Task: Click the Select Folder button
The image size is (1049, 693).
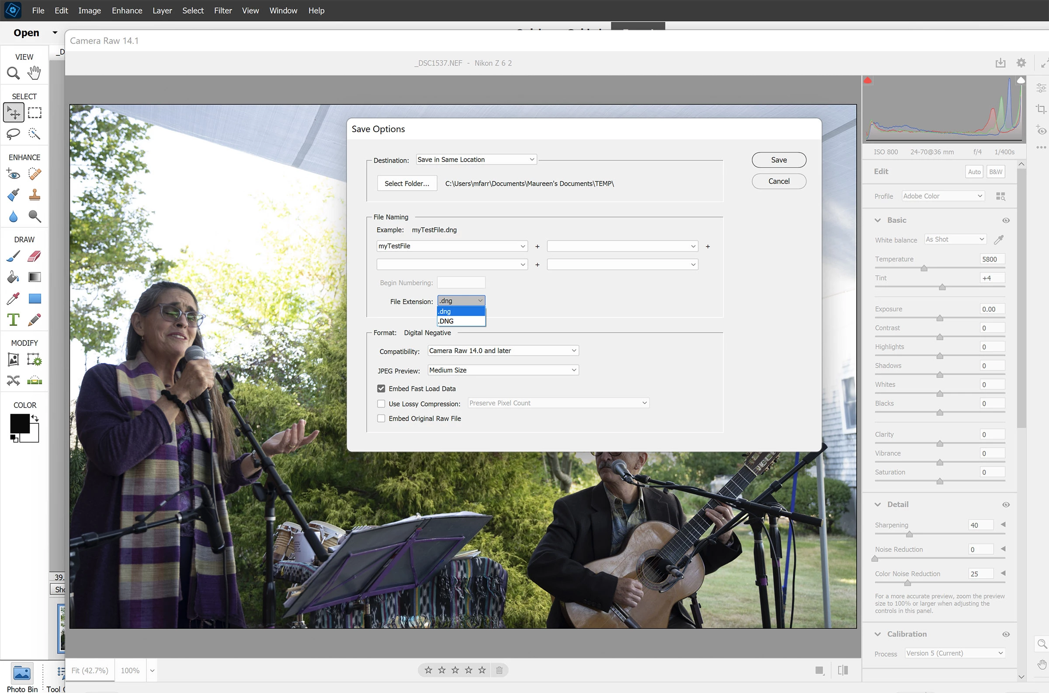Action: tap(407, 183)
